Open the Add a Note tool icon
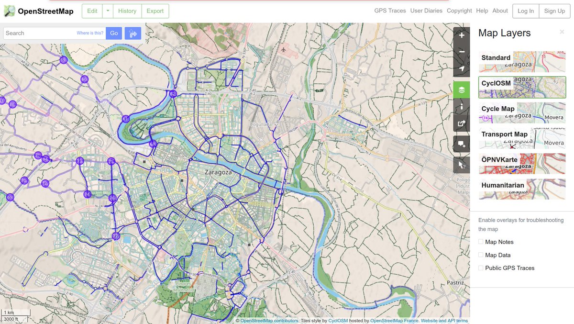 461,144
